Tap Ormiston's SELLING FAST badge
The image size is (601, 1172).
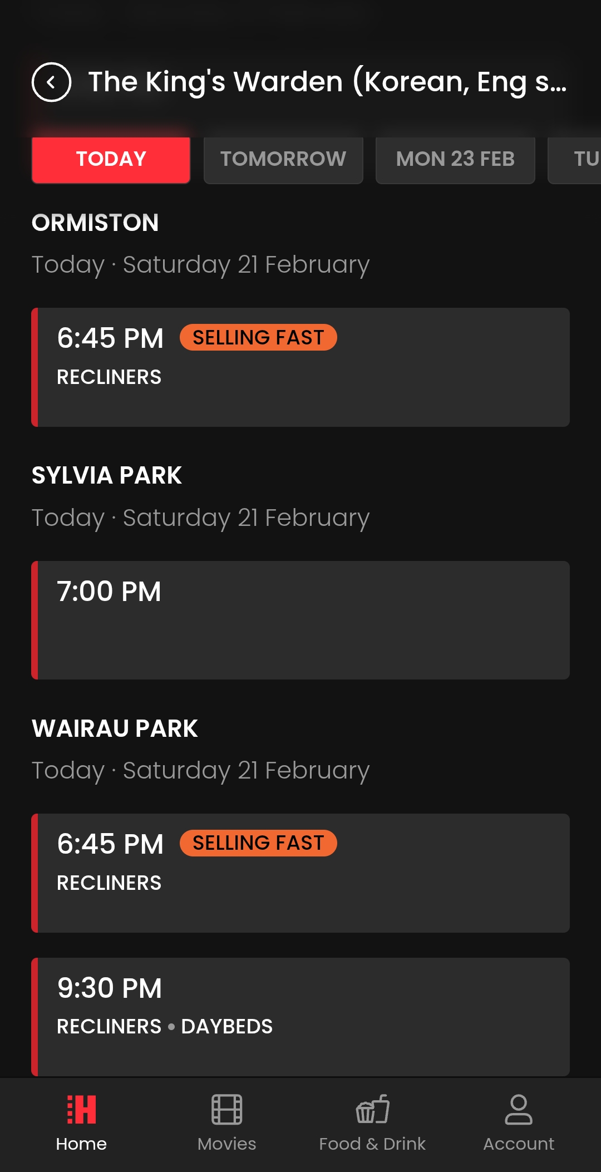[x=258, y=337]
